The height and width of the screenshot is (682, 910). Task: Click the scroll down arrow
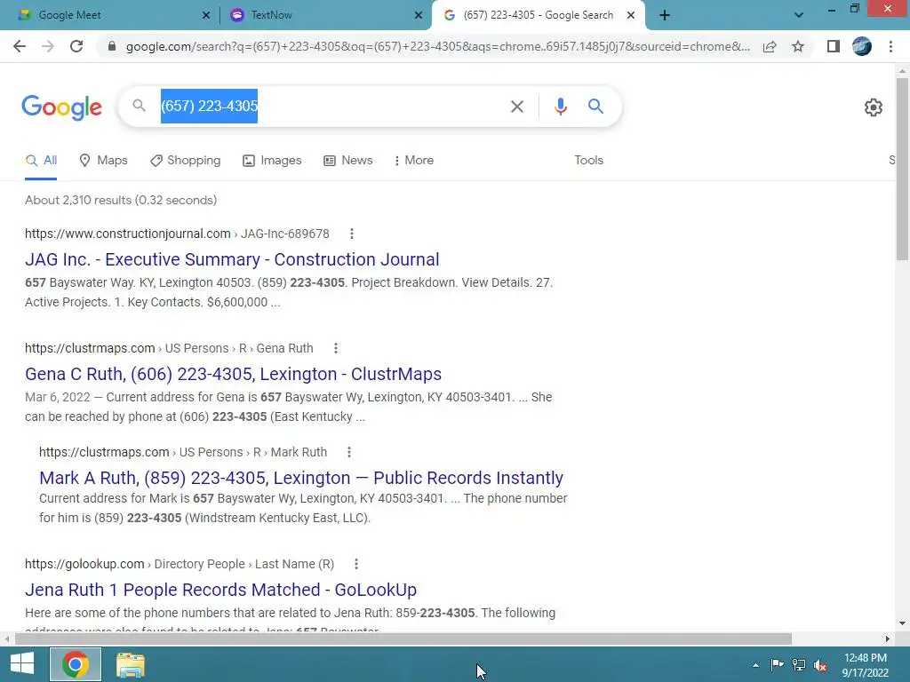pos(902,624)
